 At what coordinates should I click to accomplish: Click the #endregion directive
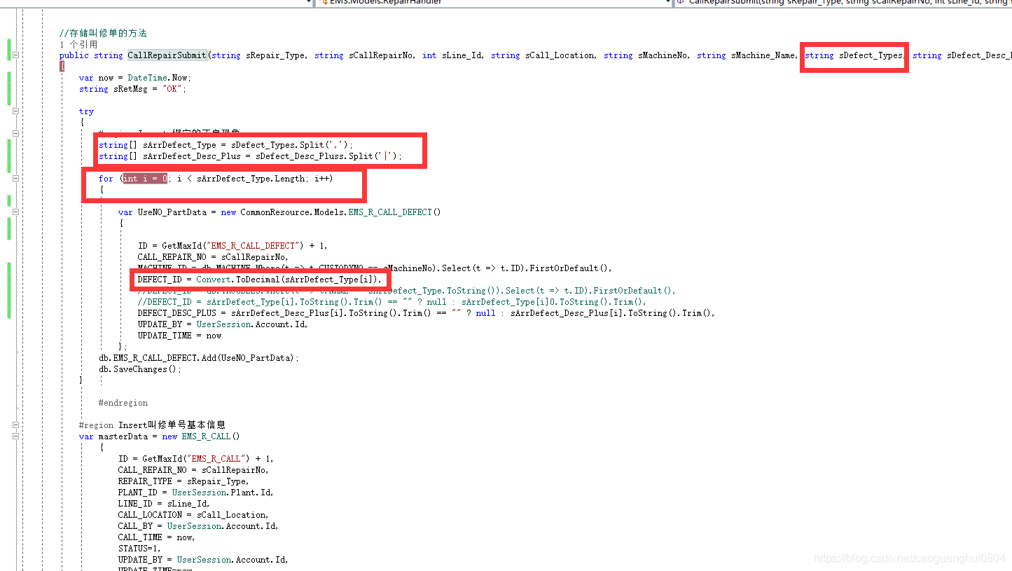coord(123,403)
